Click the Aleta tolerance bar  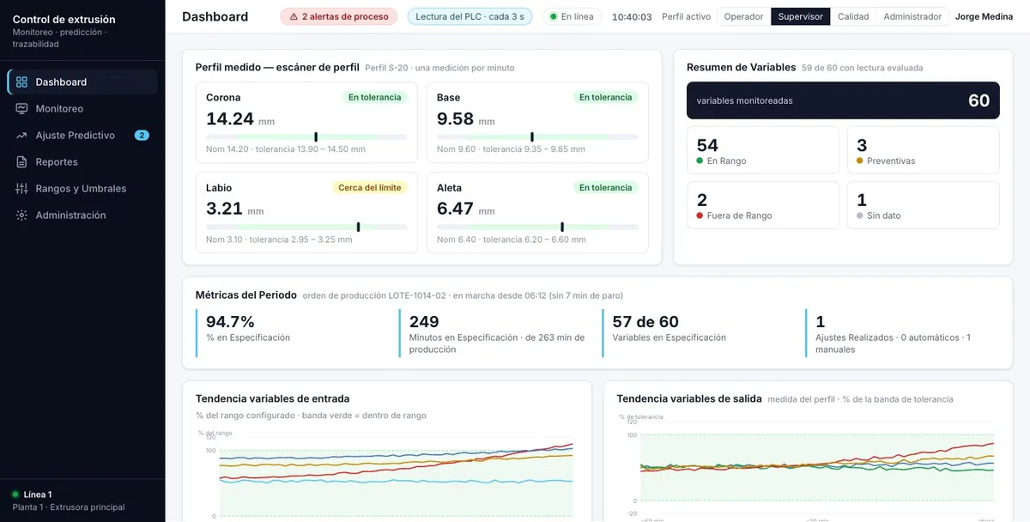tap(537, 227)
